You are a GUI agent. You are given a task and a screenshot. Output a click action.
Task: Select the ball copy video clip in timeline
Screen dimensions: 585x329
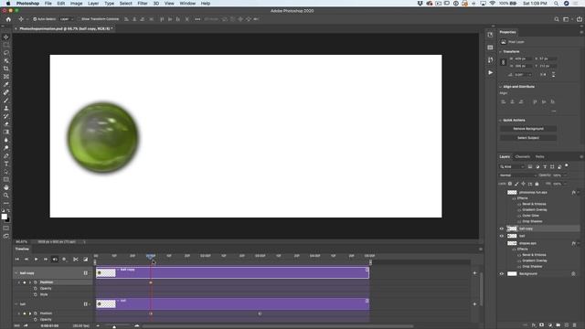[x=232, y=272]
